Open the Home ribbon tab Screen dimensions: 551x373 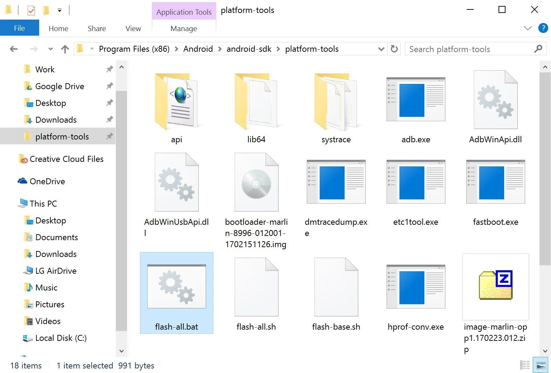pyautogui.click(x=58, y=28)
